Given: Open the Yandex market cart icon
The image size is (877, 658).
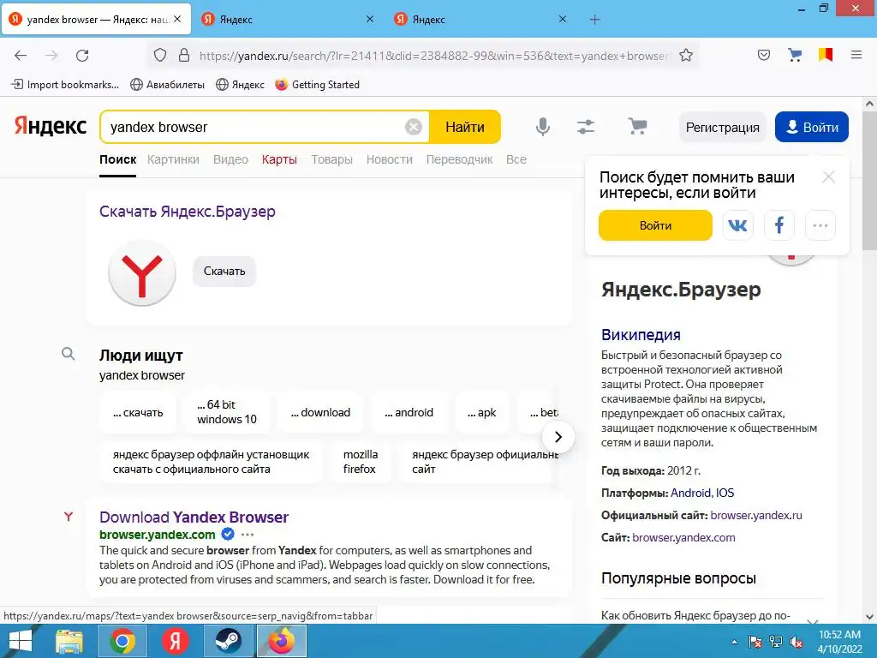Looking at the screenshot, I should point(637,127).
